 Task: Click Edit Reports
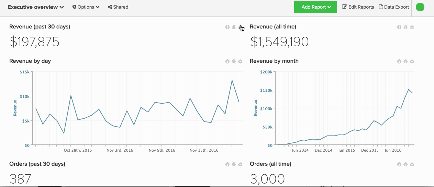coord(358,7)
